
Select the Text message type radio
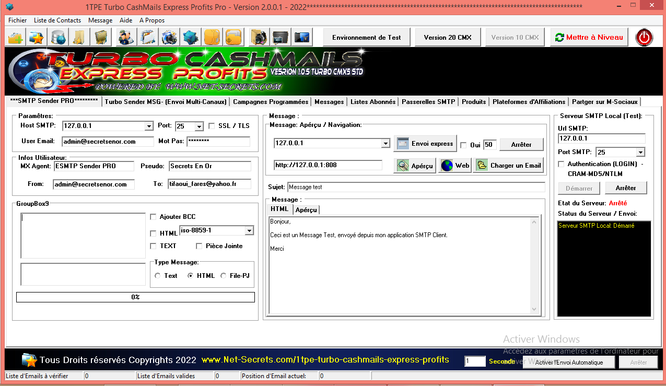[158, 276]
